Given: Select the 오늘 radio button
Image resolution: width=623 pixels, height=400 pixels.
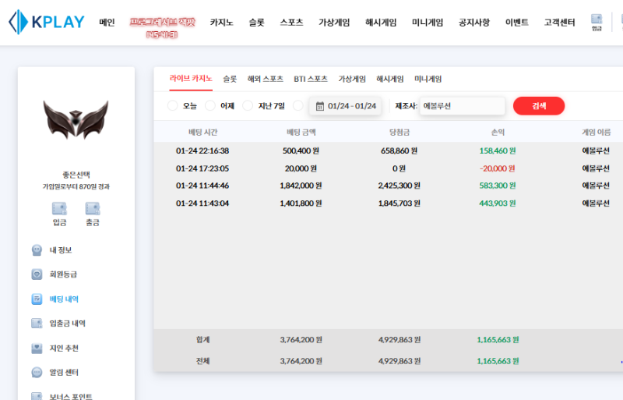Looking at the screenshot, I should tap(173, 106).
